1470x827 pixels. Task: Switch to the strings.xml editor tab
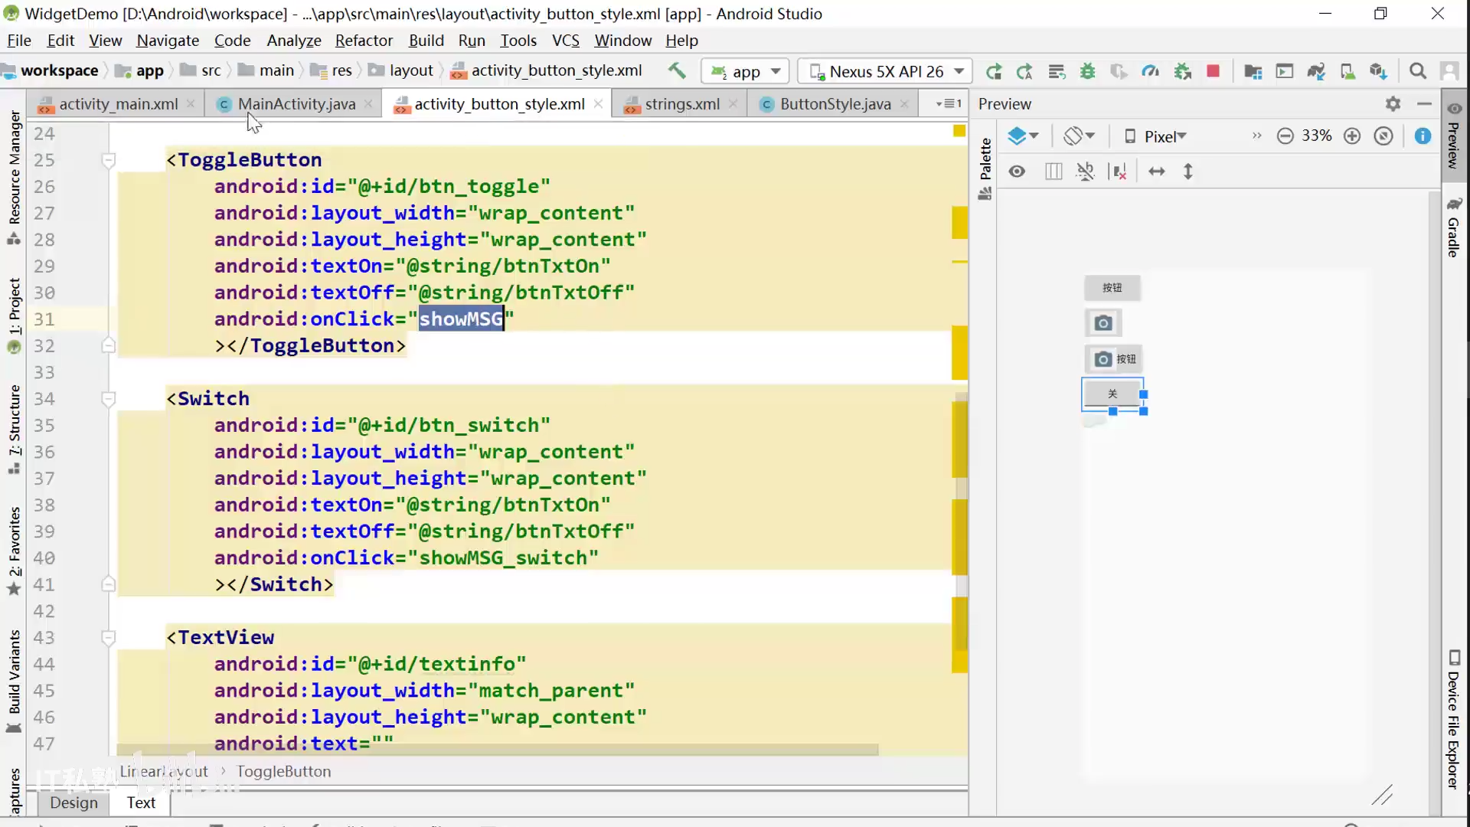point(681,104)
